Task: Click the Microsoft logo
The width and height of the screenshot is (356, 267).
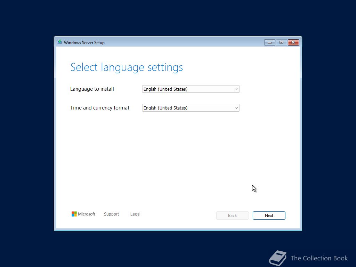Action: [x=83, y=214]
